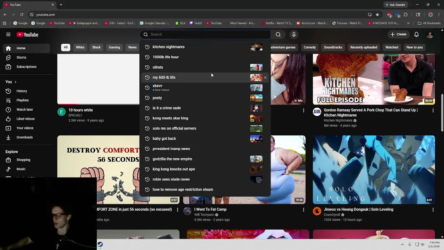
Task: Select the Gaming filter chip
Action: coord(114,47)
